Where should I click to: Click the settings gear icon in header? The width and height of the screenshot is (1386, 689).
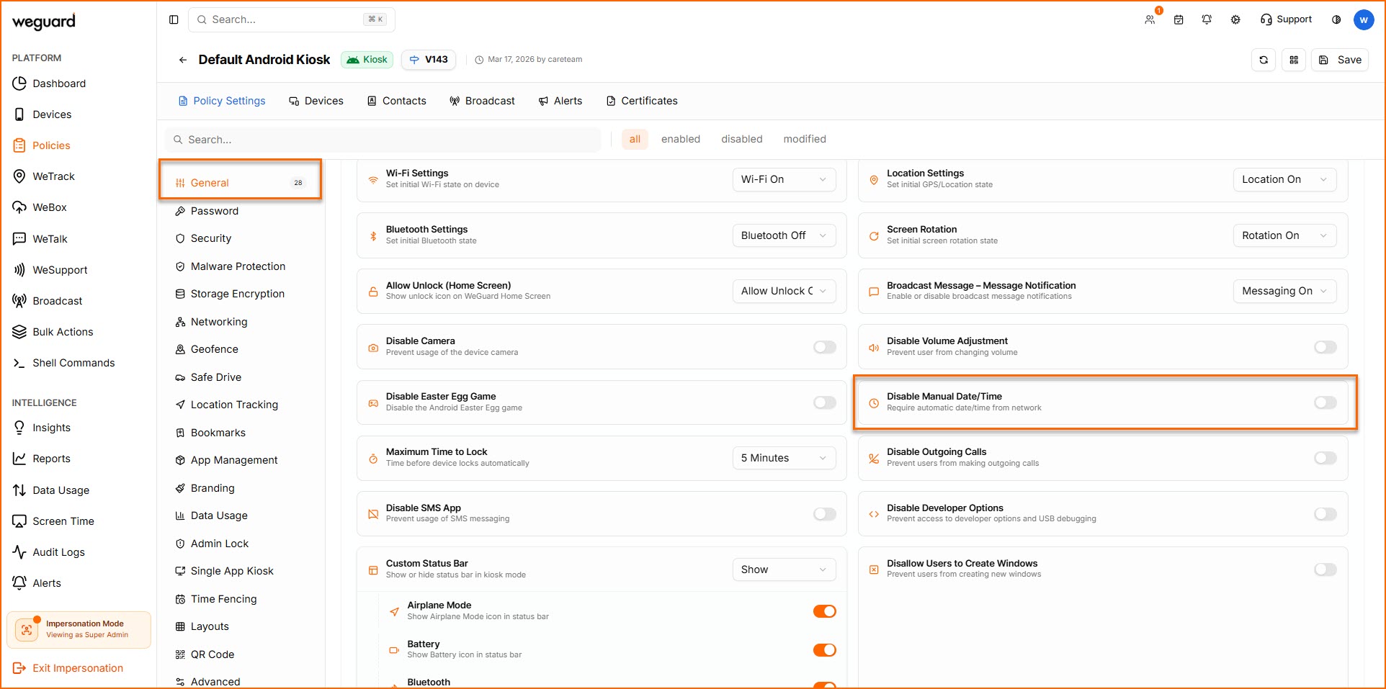1235,19
